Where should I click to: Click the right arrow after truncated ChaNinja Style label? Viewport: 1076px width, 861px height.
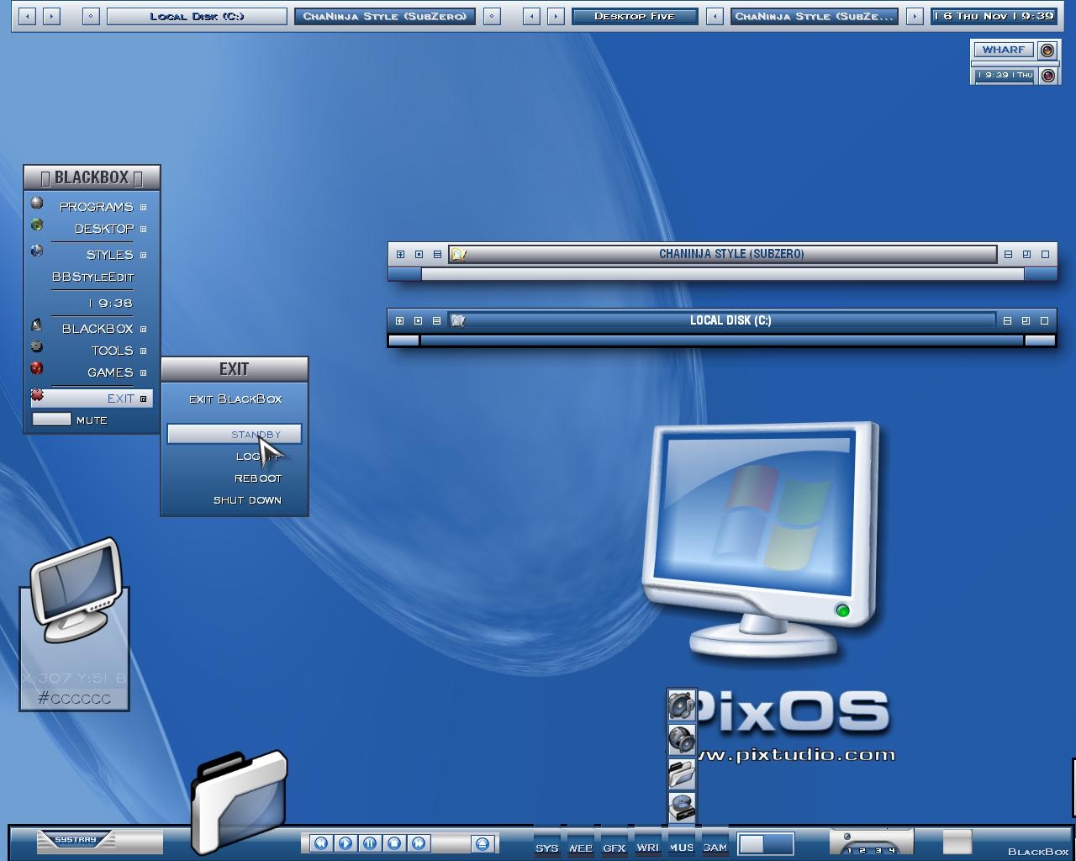tap(915, 16)
